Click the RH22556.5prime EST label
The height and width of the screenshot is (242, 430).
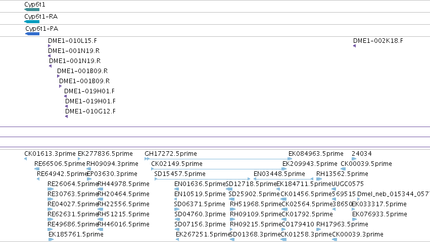click(123, 205)
